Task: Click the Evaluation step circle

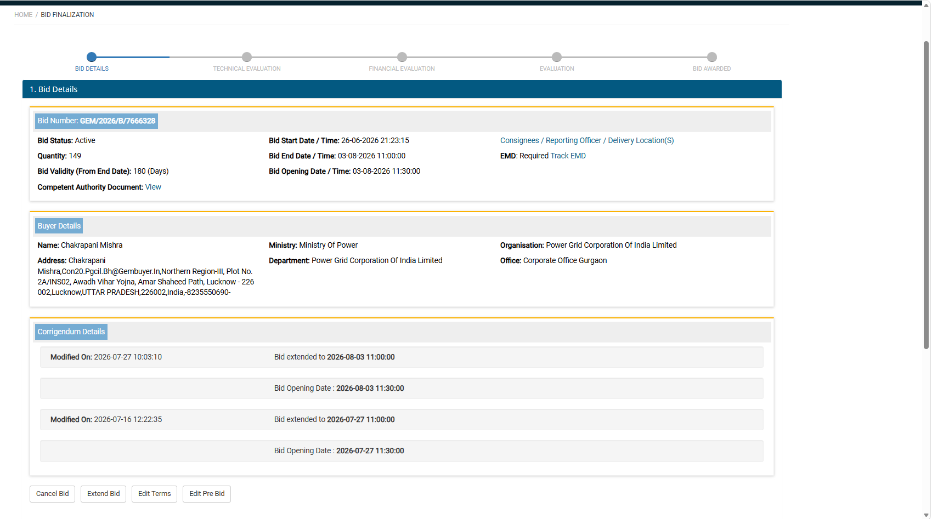Action: 557,57
